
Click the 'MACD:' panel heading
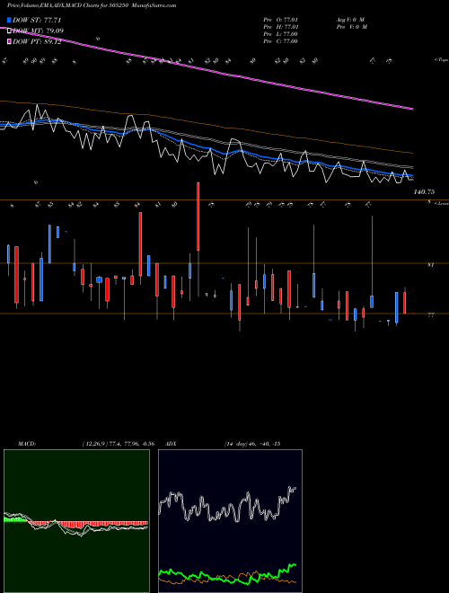click(27, 444)
